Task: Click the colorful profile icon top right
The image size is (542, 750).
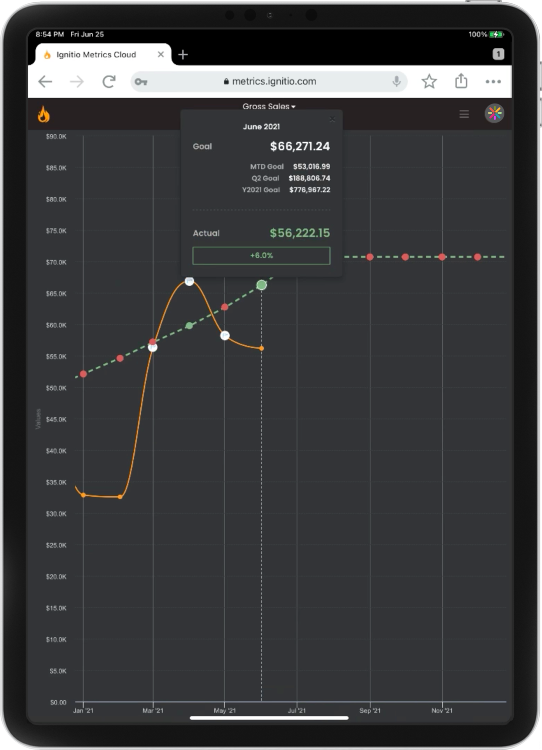Action: coord(494,114)
